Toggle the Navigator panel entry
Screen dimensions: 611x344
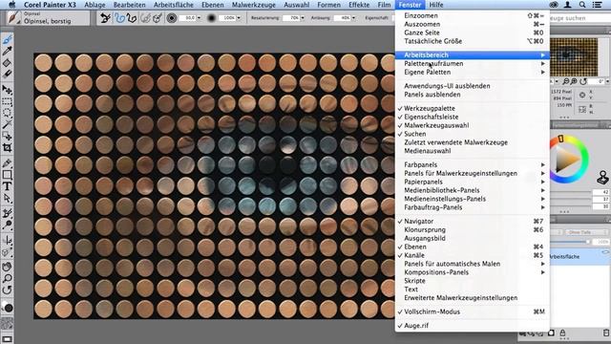[473, 221]
